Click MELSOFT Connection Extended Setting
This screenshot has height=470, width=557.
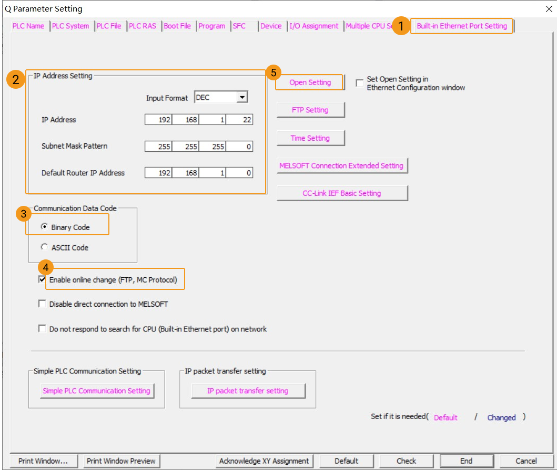coord(342,165)
